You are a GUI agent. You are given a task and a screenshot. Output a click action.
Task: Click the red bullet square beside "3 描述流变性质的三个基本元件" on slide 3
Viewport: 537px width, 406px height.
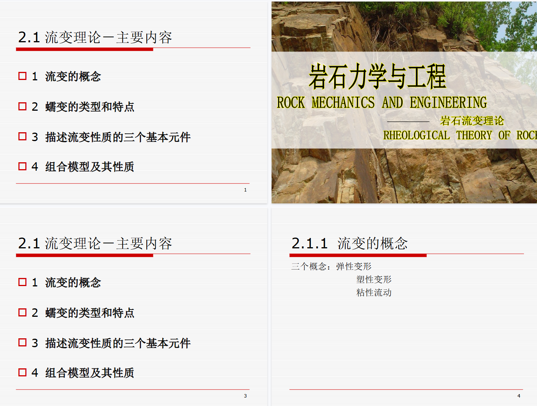[x=22, y=343]
